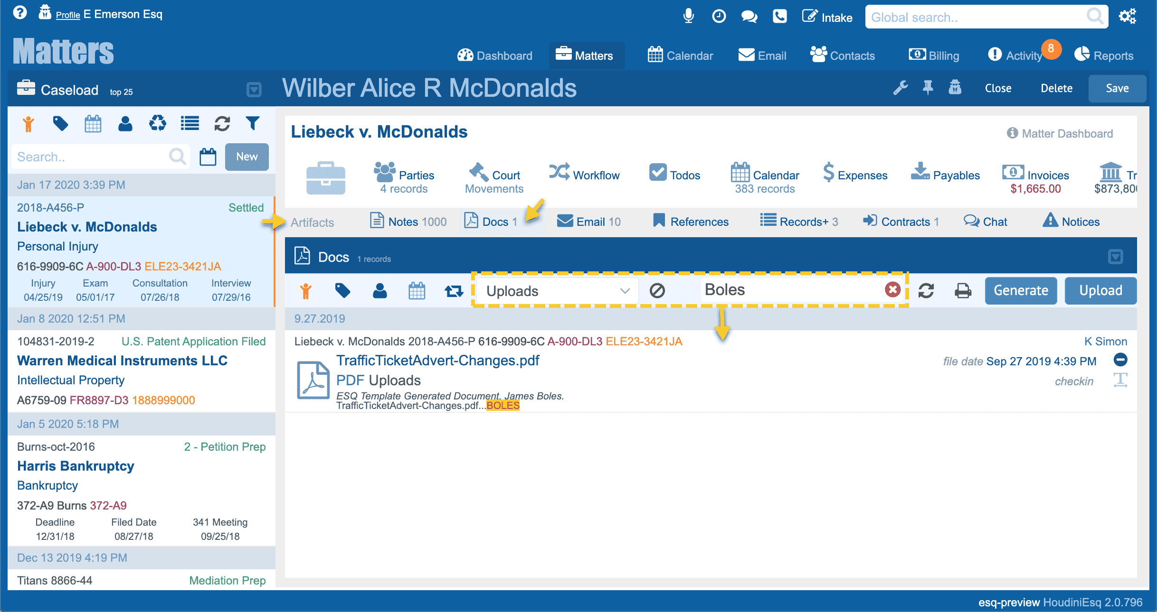Refresh the Docs list
Viewport: 1157px width, 612px height.
[x=926, y=290]
